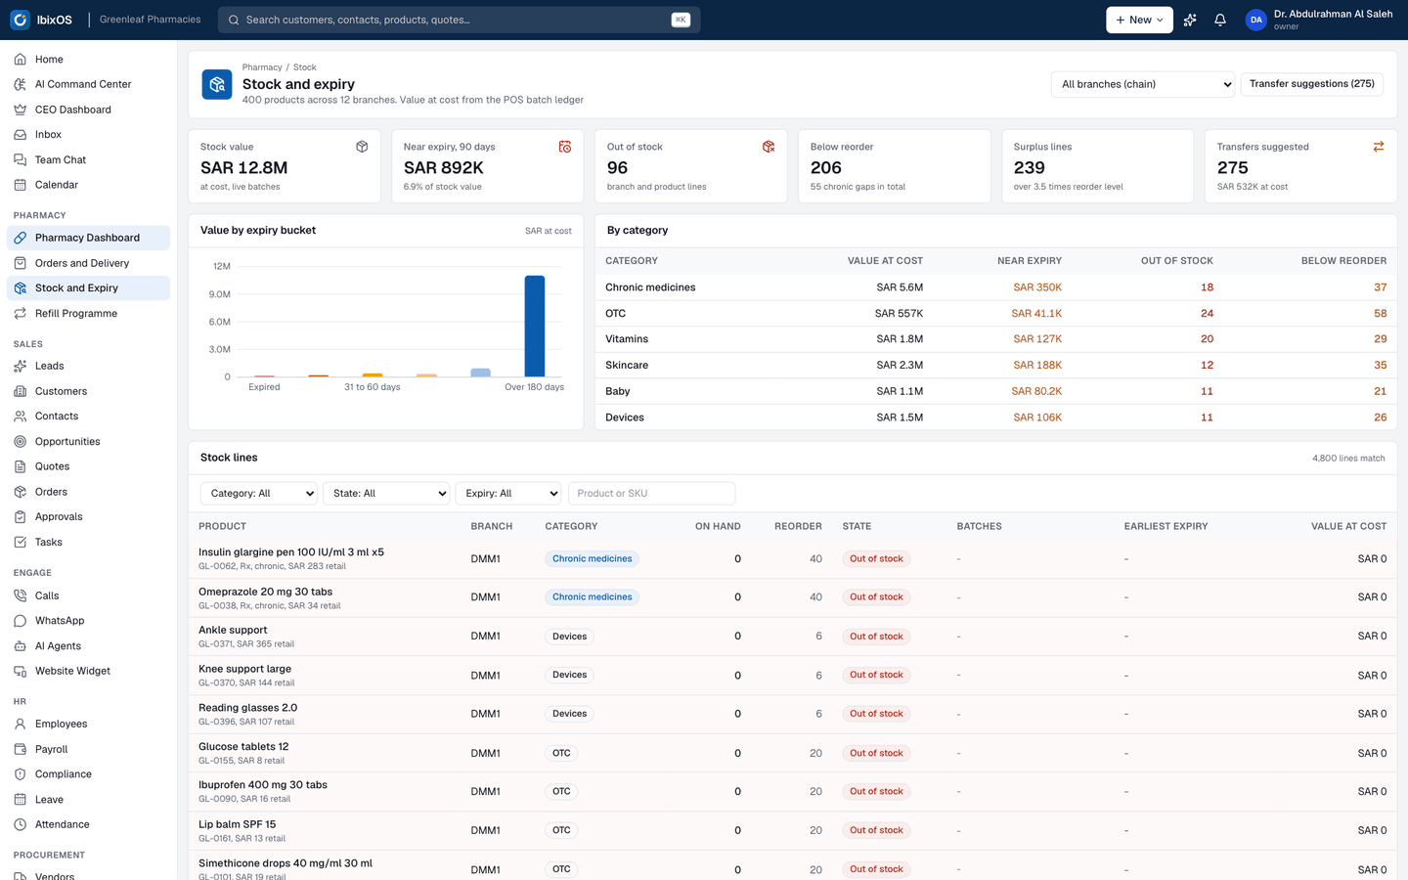The image size is (1408, 880).
Task: Click the Surplus lines summary card
Action: [1097, 166]
